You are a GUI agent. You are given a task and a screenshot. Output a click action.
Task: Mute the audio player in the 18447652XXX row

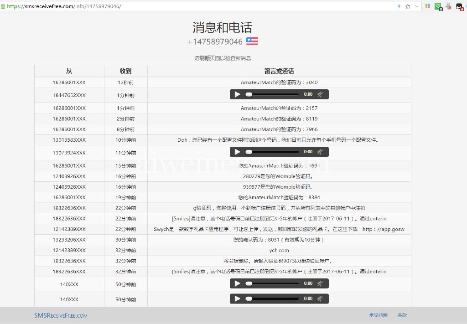tap(320, 95)
